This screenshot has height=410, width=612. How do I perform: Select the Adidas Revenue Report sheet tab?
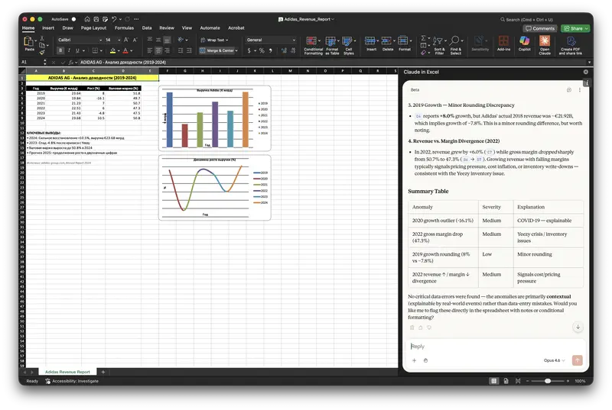pos(67,372)
